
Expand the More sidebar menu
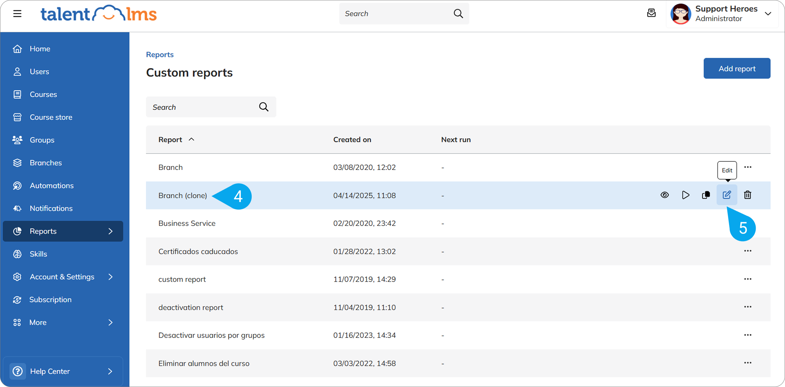point(110,322)
